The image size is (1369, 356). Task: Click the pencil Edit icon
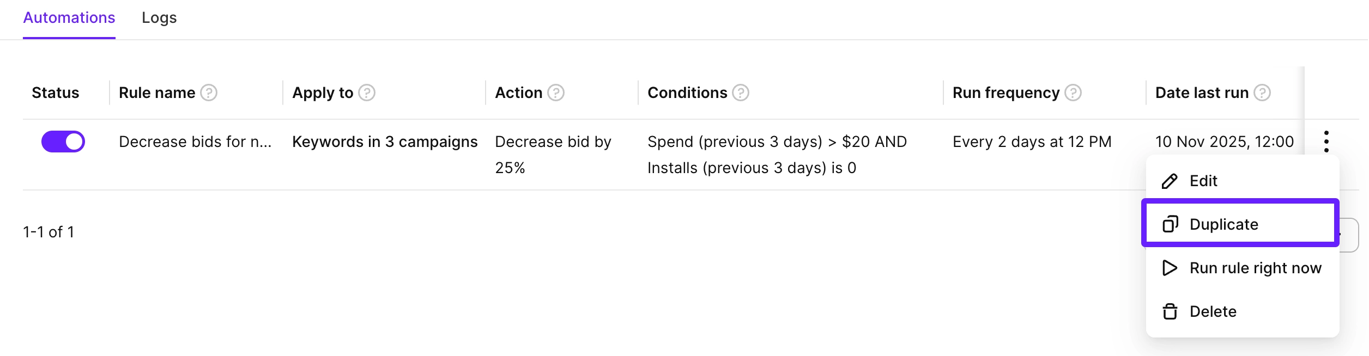[x=1170, y=181]
